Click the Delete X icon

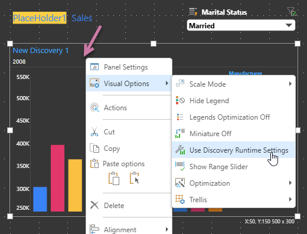pyautogui.click(x=94, y=205)
